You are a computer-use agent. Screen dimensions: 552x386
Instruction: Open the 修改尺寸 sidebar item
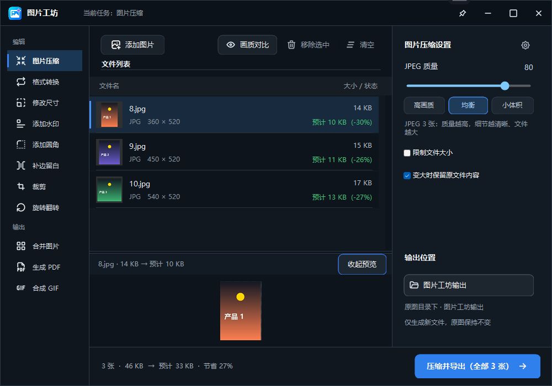click(x=45, y=103)
